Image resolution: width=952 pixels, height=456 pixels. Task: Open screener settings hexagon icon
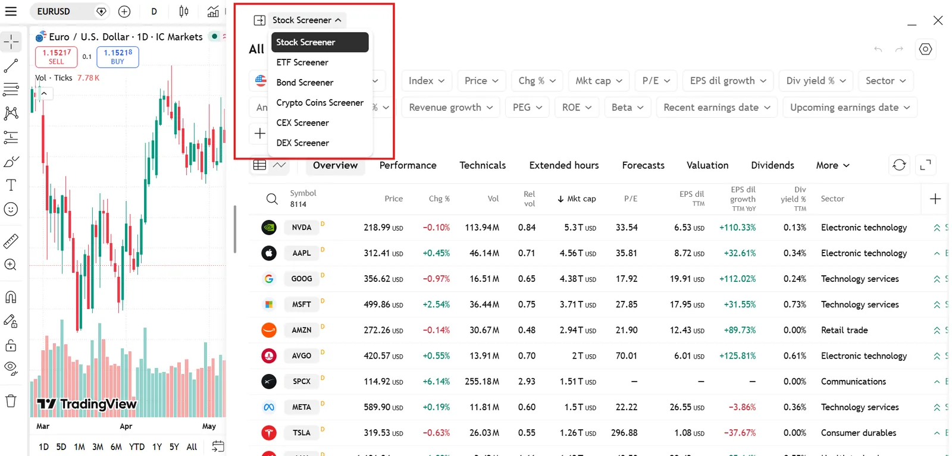point(925,49)
